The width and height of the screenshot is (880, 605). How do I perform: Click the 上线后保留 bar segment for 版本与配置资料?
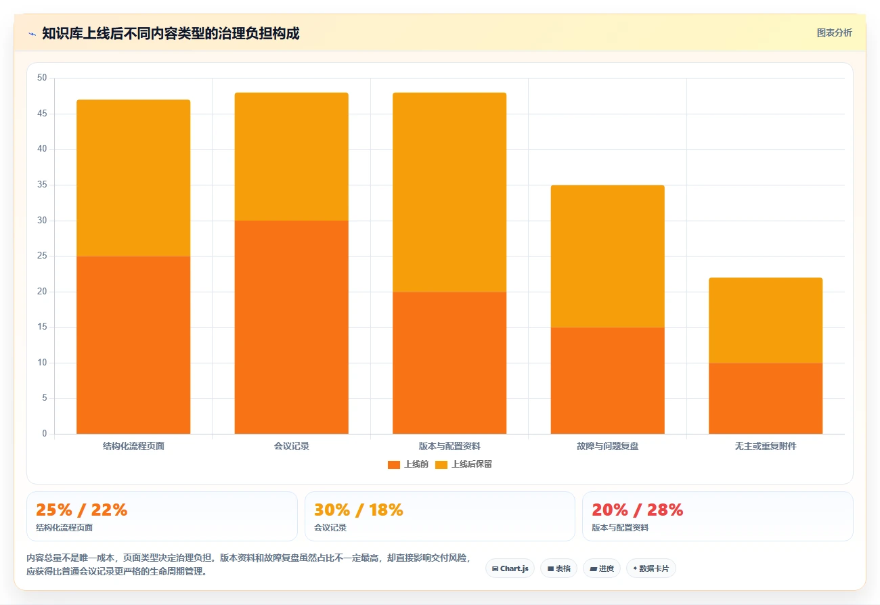[x=449, y=192]
